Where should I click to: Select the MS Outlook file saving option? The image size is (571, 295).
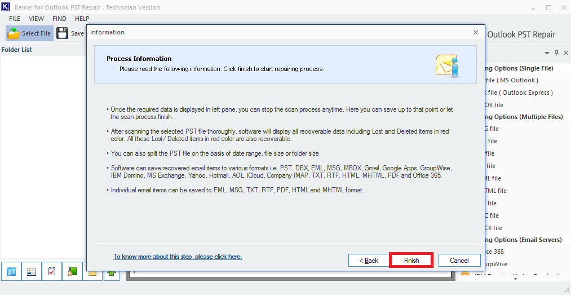click(x=512, y=80)
